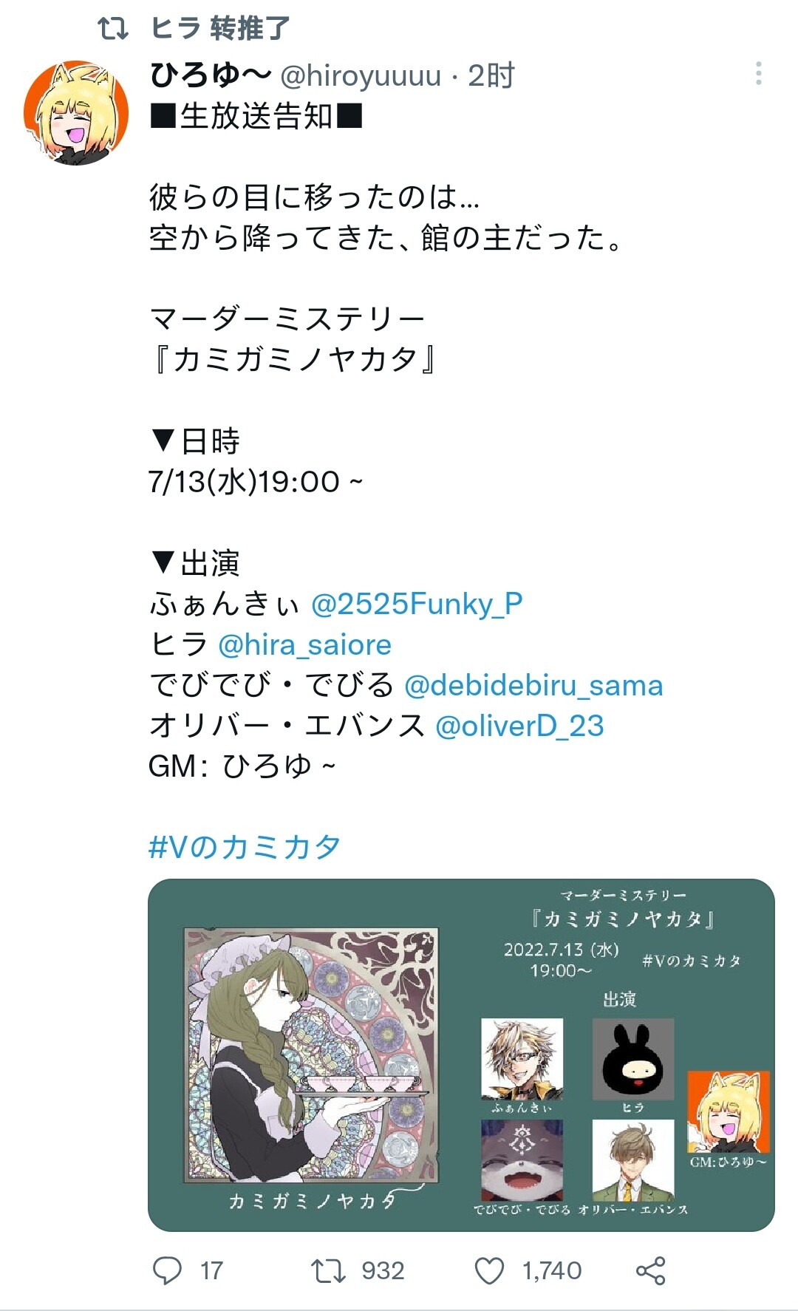
Task: View the 1,740 likes count
Action: (x=552, y=1271)
